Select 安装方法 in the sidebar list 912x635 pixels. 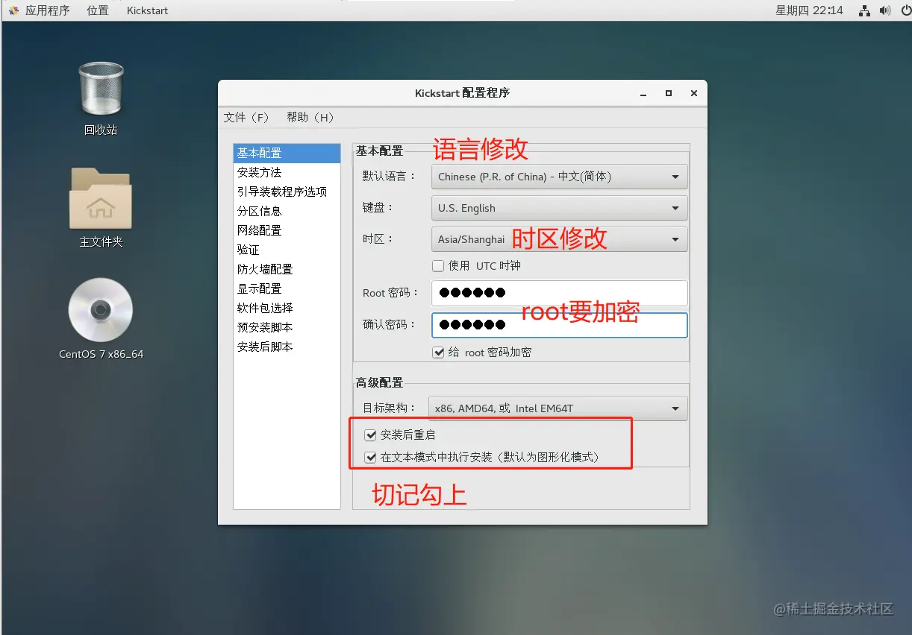point(287,172)
